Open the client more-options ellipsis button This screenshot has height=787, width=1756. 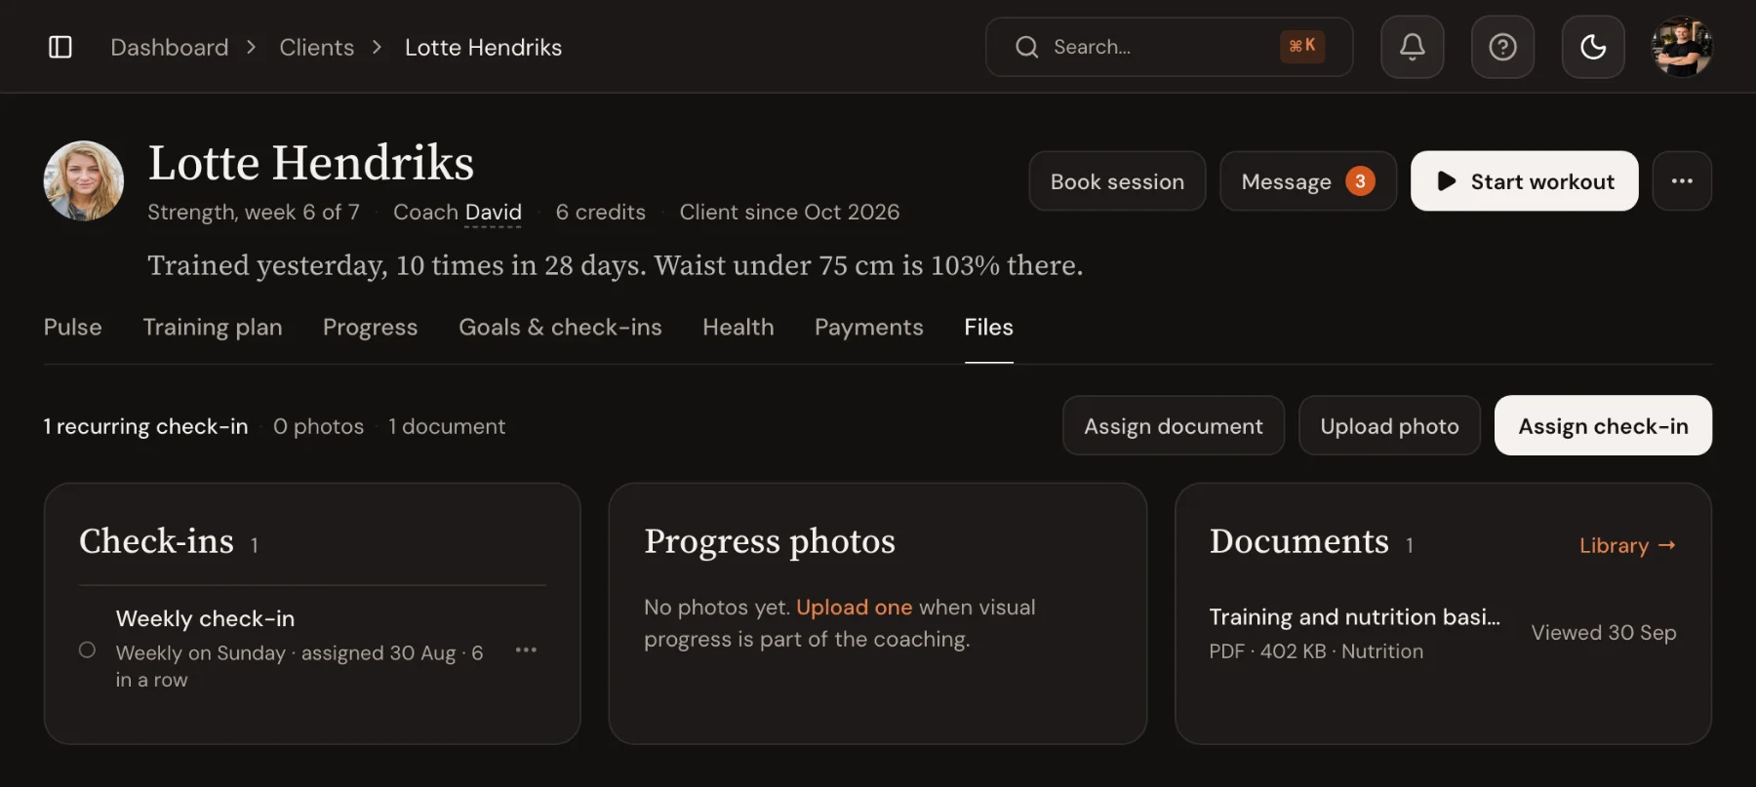[x=1682, y=181]
